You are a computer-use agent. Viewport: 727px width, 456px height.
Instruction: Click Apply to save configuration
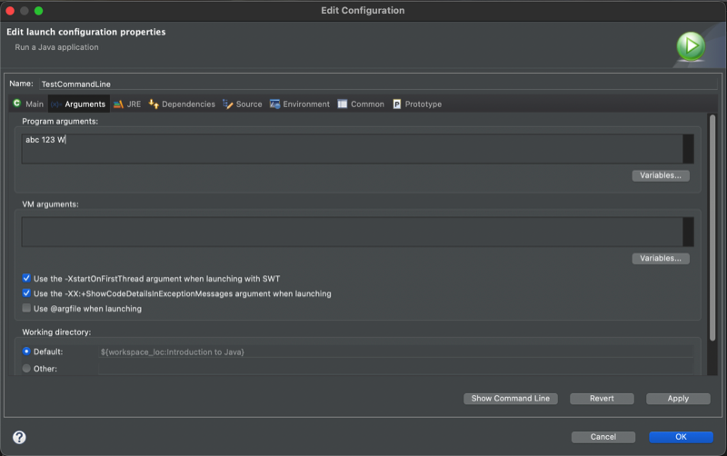(678, 398)
